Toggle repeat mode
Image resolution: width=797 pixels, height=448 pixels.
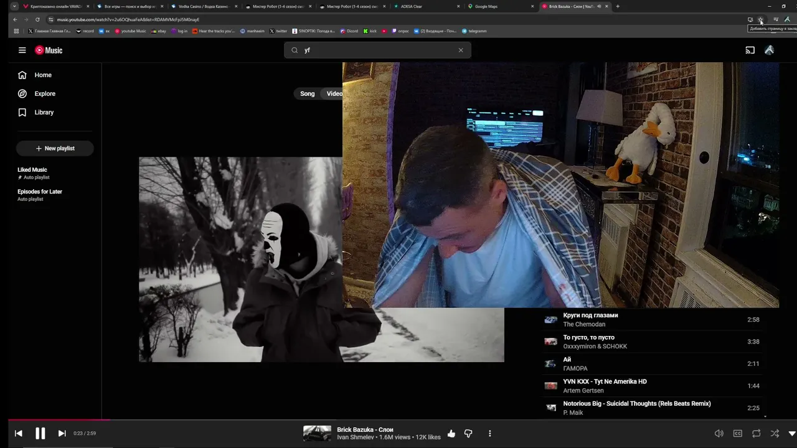click(757, 434)
